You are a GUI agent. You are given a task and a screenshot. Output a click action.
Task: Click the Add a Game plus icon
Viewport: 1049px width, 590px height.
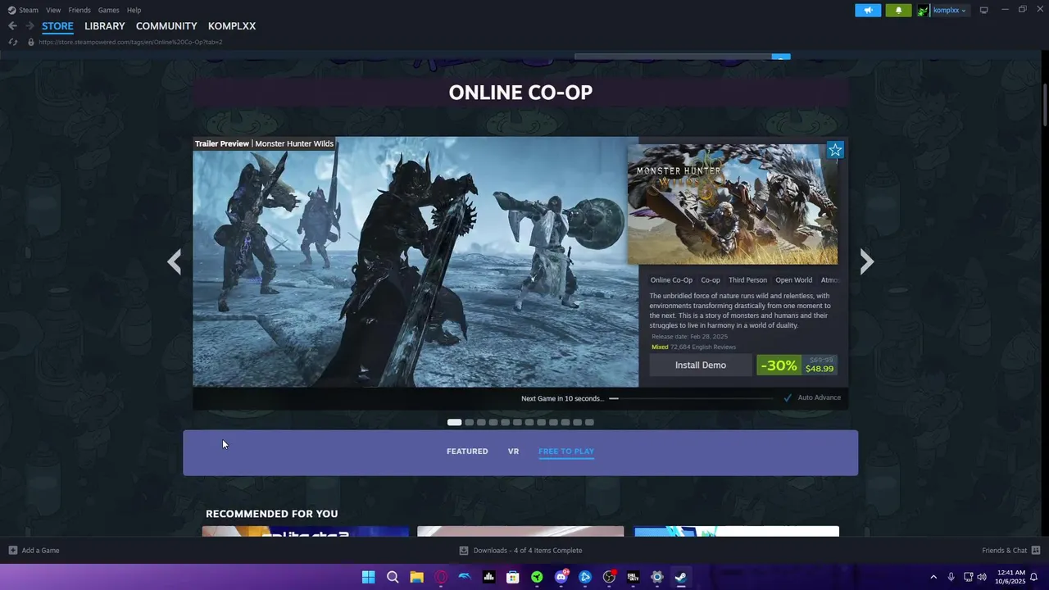pos(12,551)
